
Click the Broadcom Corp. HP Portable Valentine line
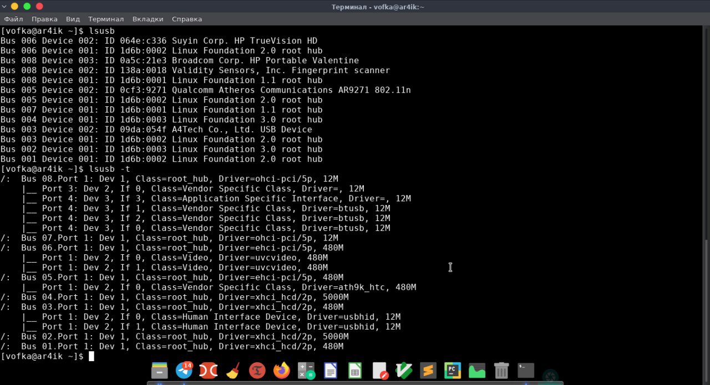[x=180, y=60]
